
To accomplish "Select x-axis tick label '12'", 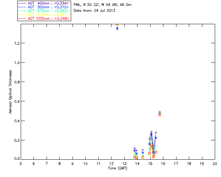I will tap(111, 164).
